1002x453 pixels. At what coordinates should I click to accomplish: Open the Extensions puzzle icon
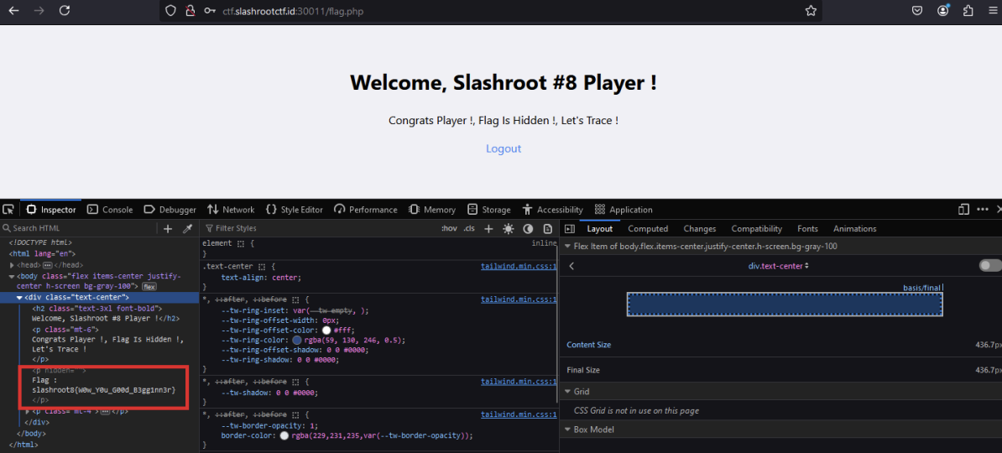coord(968,11)
